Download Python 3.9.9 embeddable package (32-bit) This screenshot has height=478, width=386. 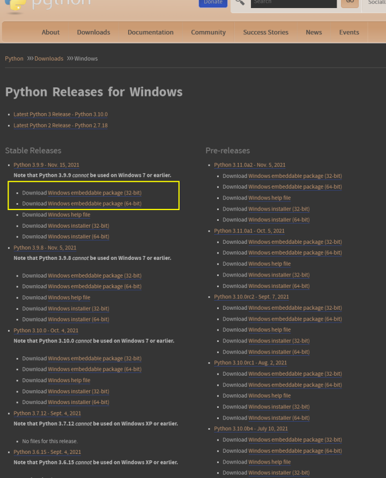click(94, 193)
